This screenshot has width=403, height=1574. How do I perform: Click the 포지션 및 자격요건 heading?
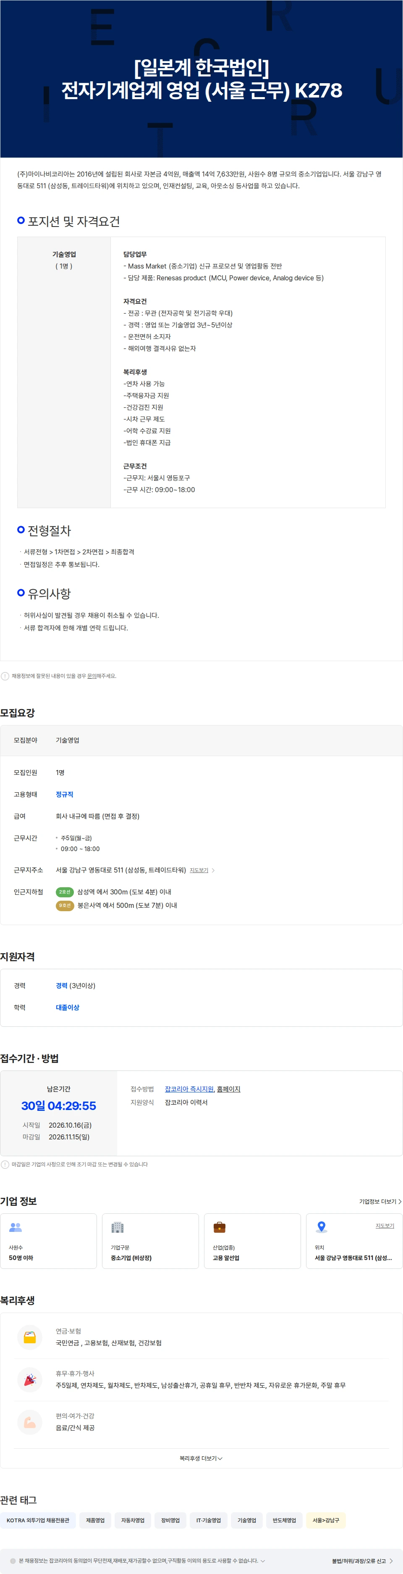(73, 221)
